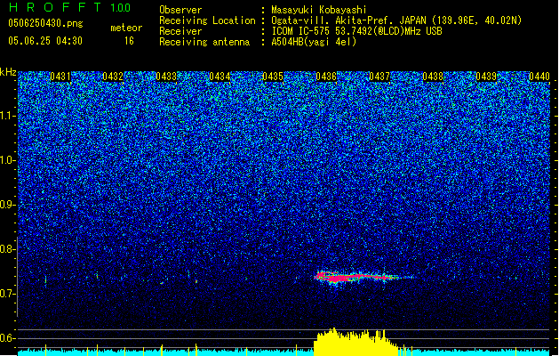
Task: Click the 0.8 kHz axis label
Action: point(8,249)
